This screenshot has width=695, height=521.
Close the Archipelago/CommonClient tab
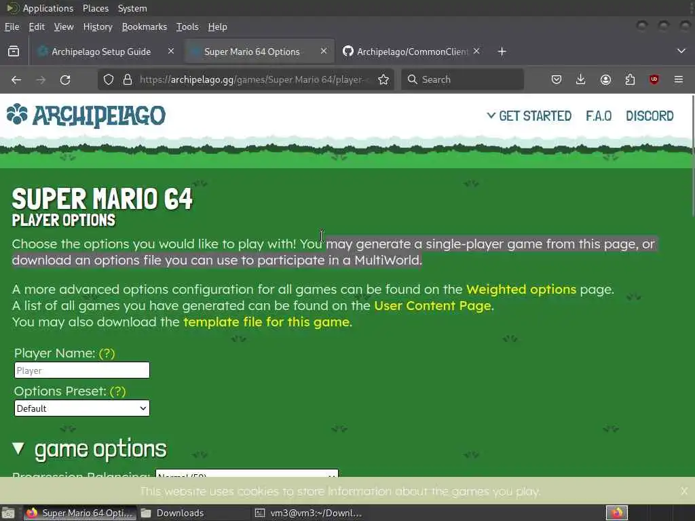pyautogui.click(x=476, y=52)
